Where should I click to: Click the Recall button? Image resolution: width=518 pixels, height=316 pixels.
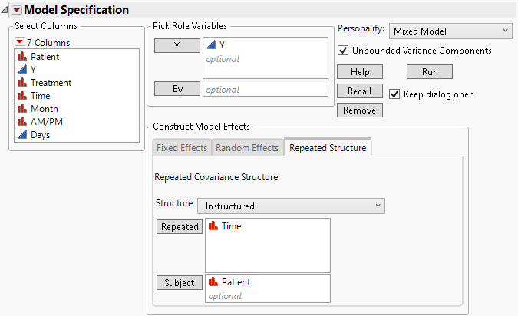[359, 91]
